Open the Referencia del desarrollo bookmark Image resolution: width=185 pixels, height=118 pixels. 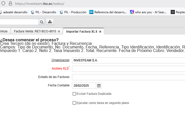108,12
